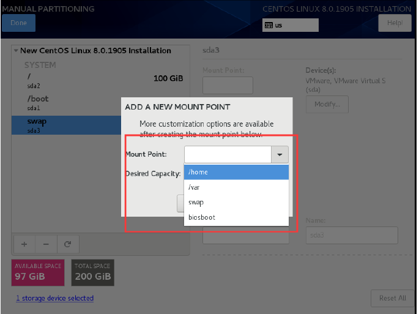The height and width of the screenshot is (314, 419).
Task: Select /home from the mount point list
Action: click(x=236, y=172)
